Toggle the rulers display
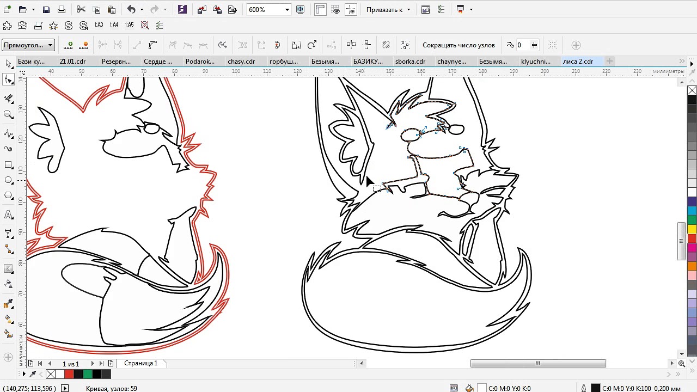Viewport: 697px width, 392px height. (x=320, y=9)
